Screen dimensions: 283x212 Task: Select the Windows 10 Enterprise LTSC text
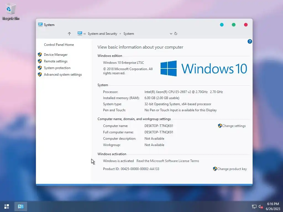tap(124, 63)
